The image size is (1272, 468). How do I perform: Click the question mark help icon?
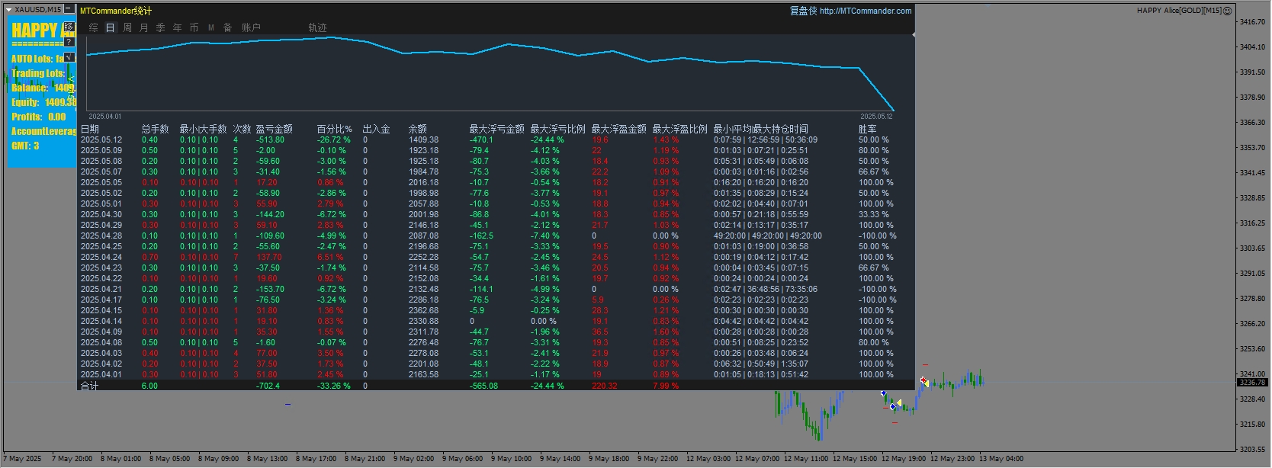69,42
